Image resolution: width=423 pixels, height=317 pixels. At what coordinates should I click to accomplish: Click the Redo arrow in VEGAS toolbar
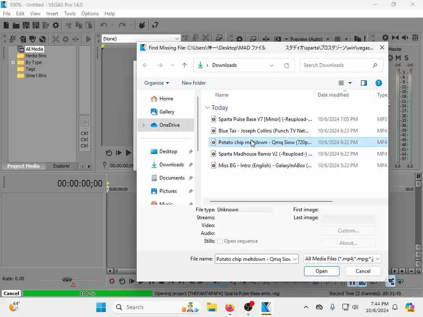tap(122, 25)
